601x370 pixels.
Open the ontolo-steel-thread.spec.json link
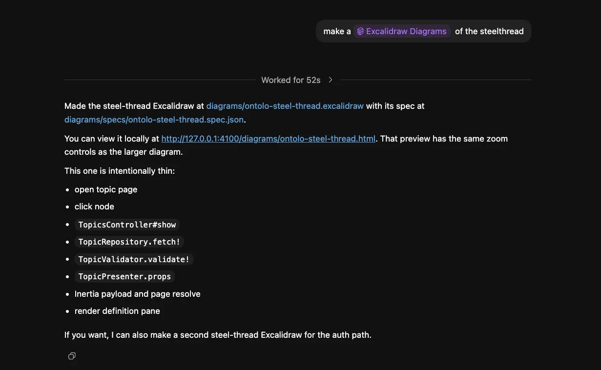coord(154,120)
